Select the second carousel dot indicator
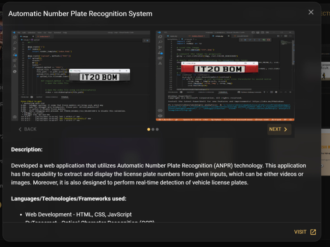 pyautogui.click(x=153, y=129)
